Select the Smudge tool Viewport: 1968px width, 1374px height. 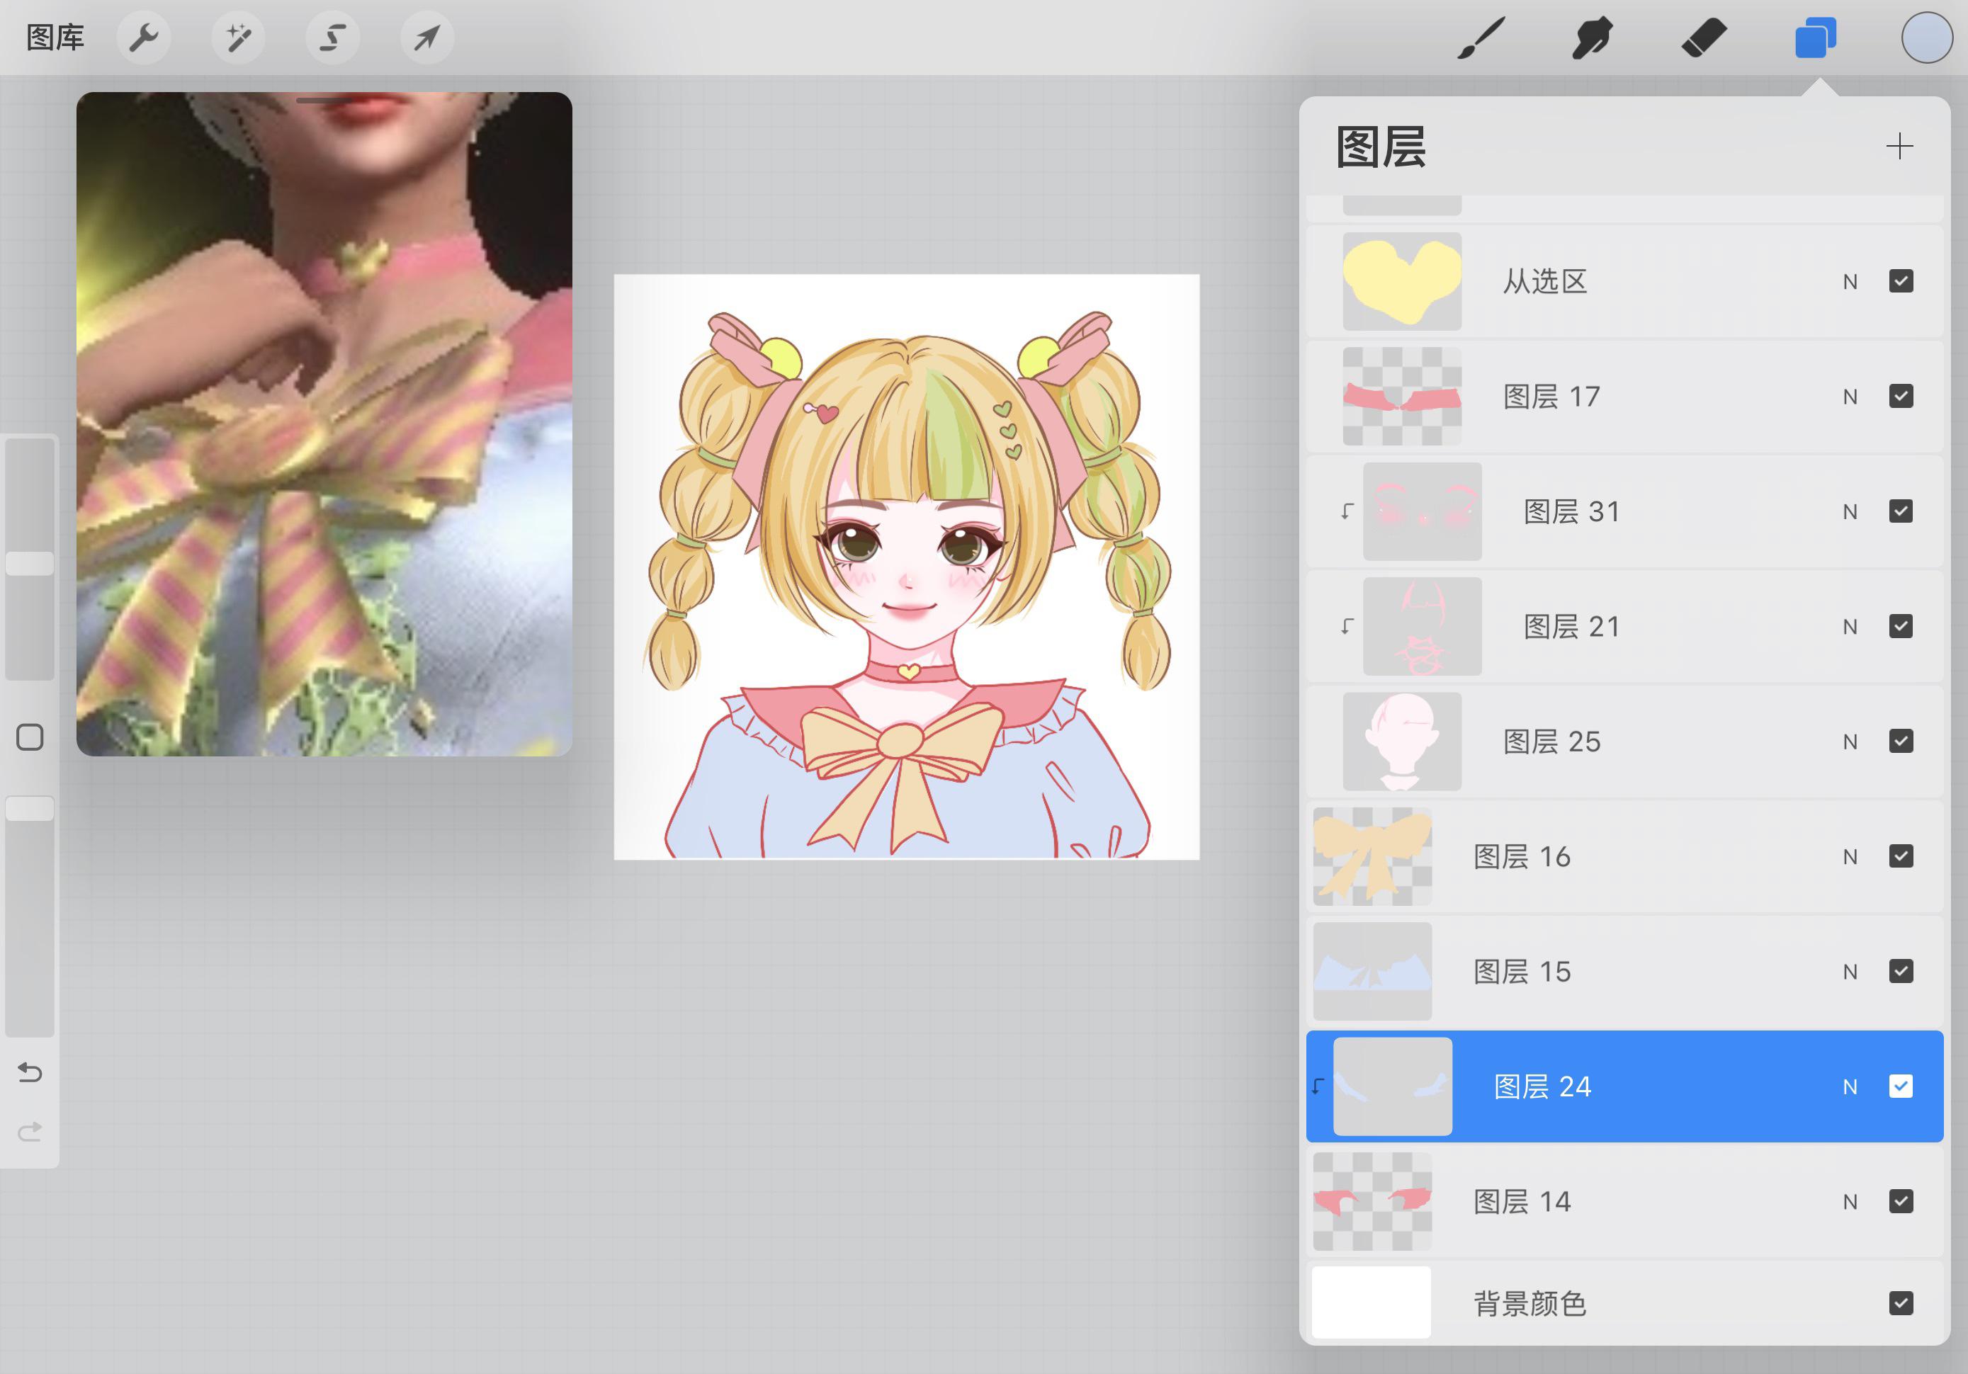(1592, 38)
